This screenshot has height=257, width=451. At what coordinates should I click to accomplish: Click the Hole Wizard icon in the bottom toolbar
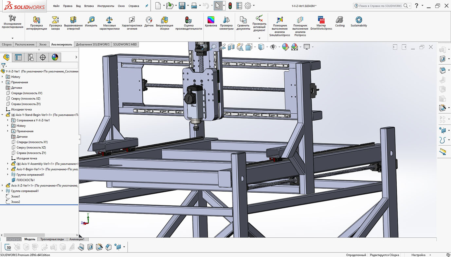point(99,247)
